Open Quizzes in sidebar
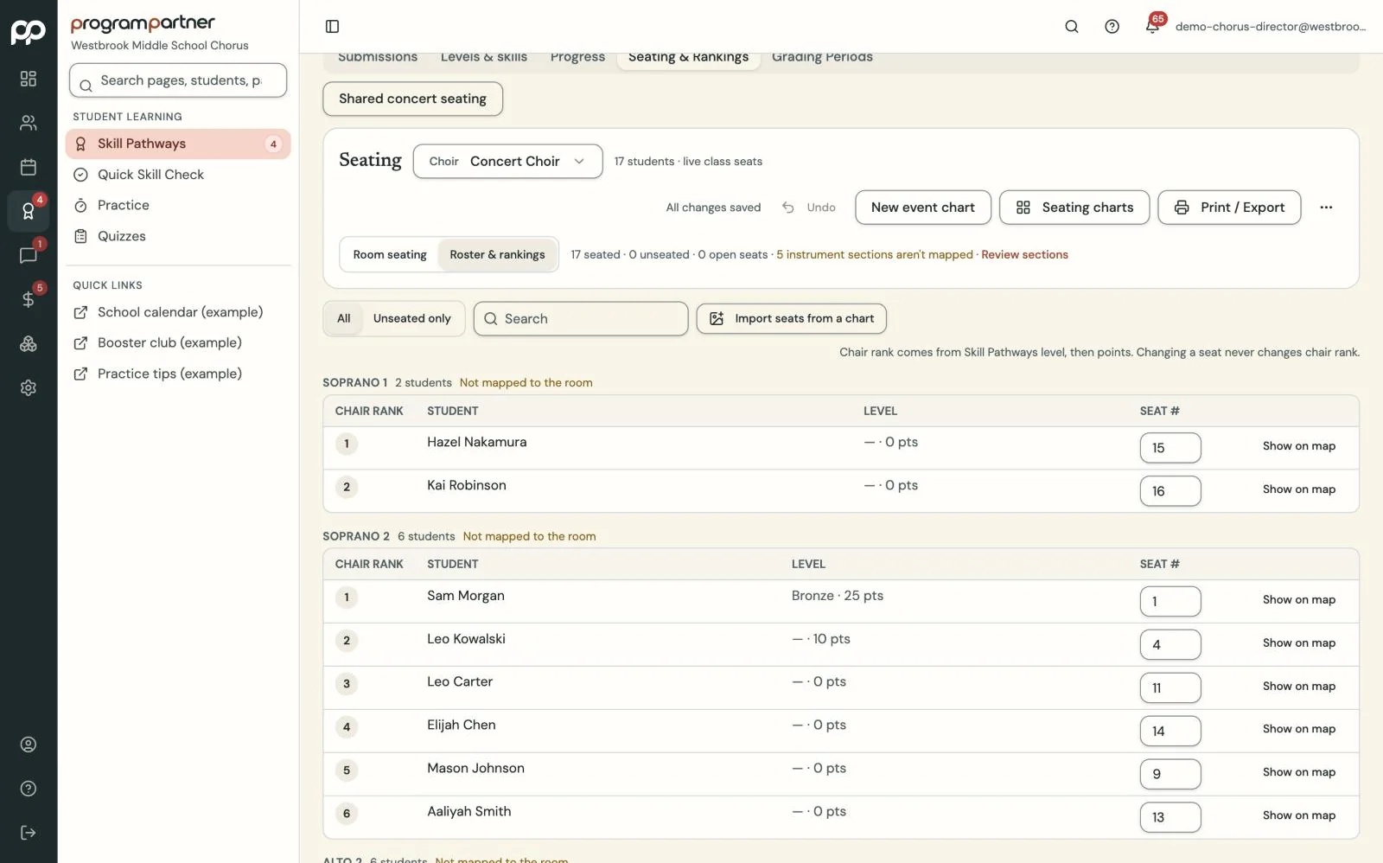1383x863 pixels. 178,236
